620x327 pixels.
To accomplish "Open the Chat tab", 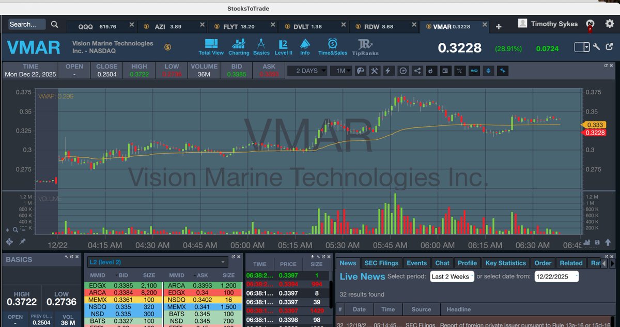I will [x=442, y=263].
